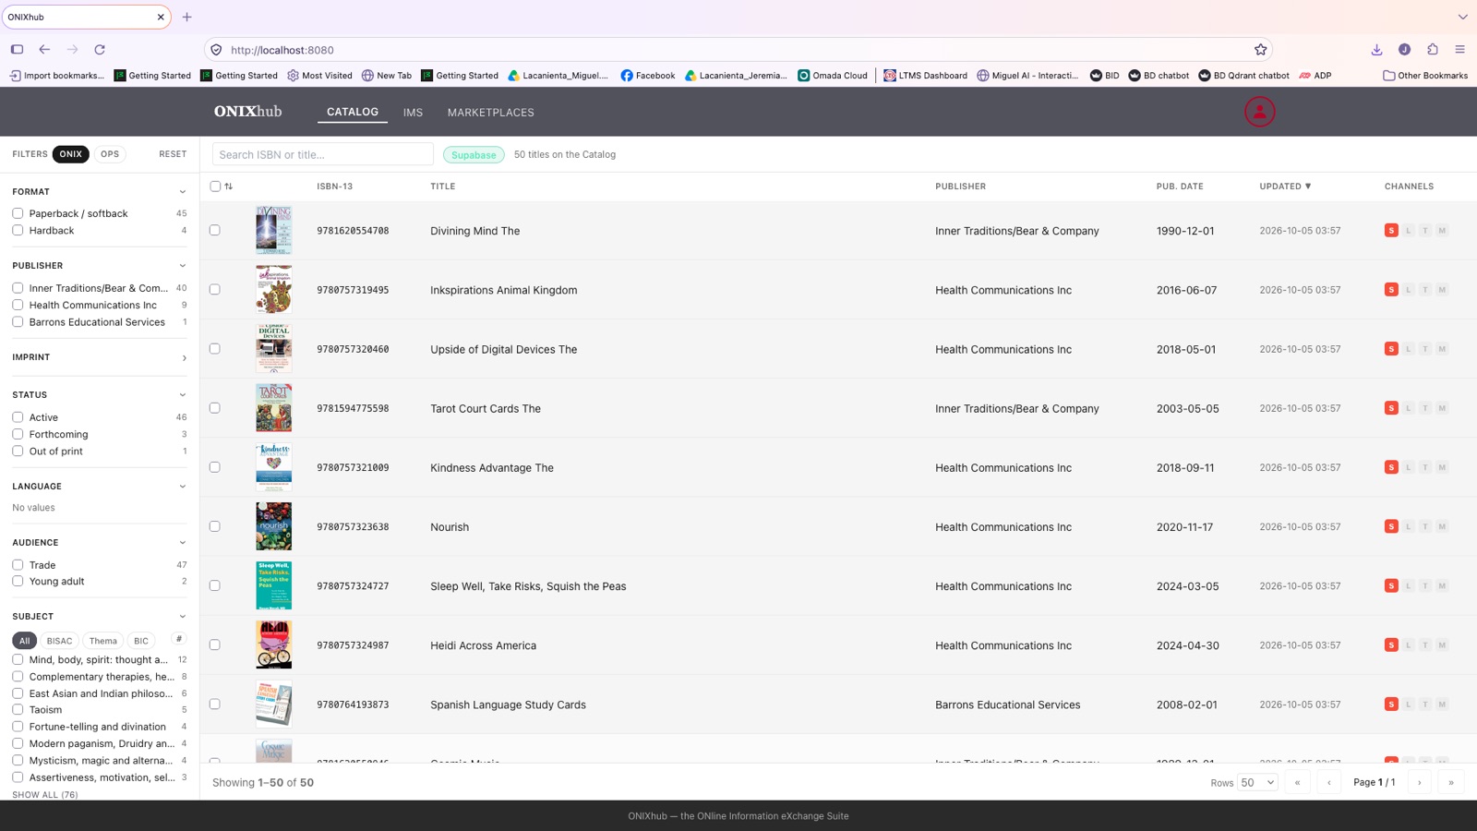Click the subject count hash icon
The width and height of the screenshot is (1477, 831).
(179, 639)
